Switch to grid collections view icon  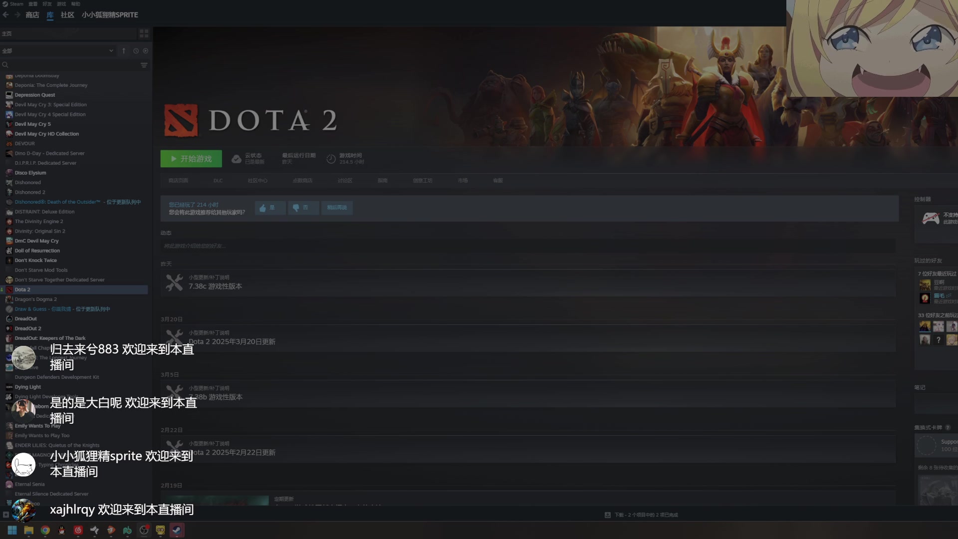pyautogui.click(x=144, y=33)
